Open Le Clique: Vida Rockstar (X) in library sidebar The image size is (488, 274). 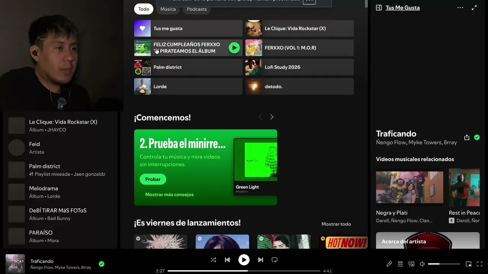point(61,126)
